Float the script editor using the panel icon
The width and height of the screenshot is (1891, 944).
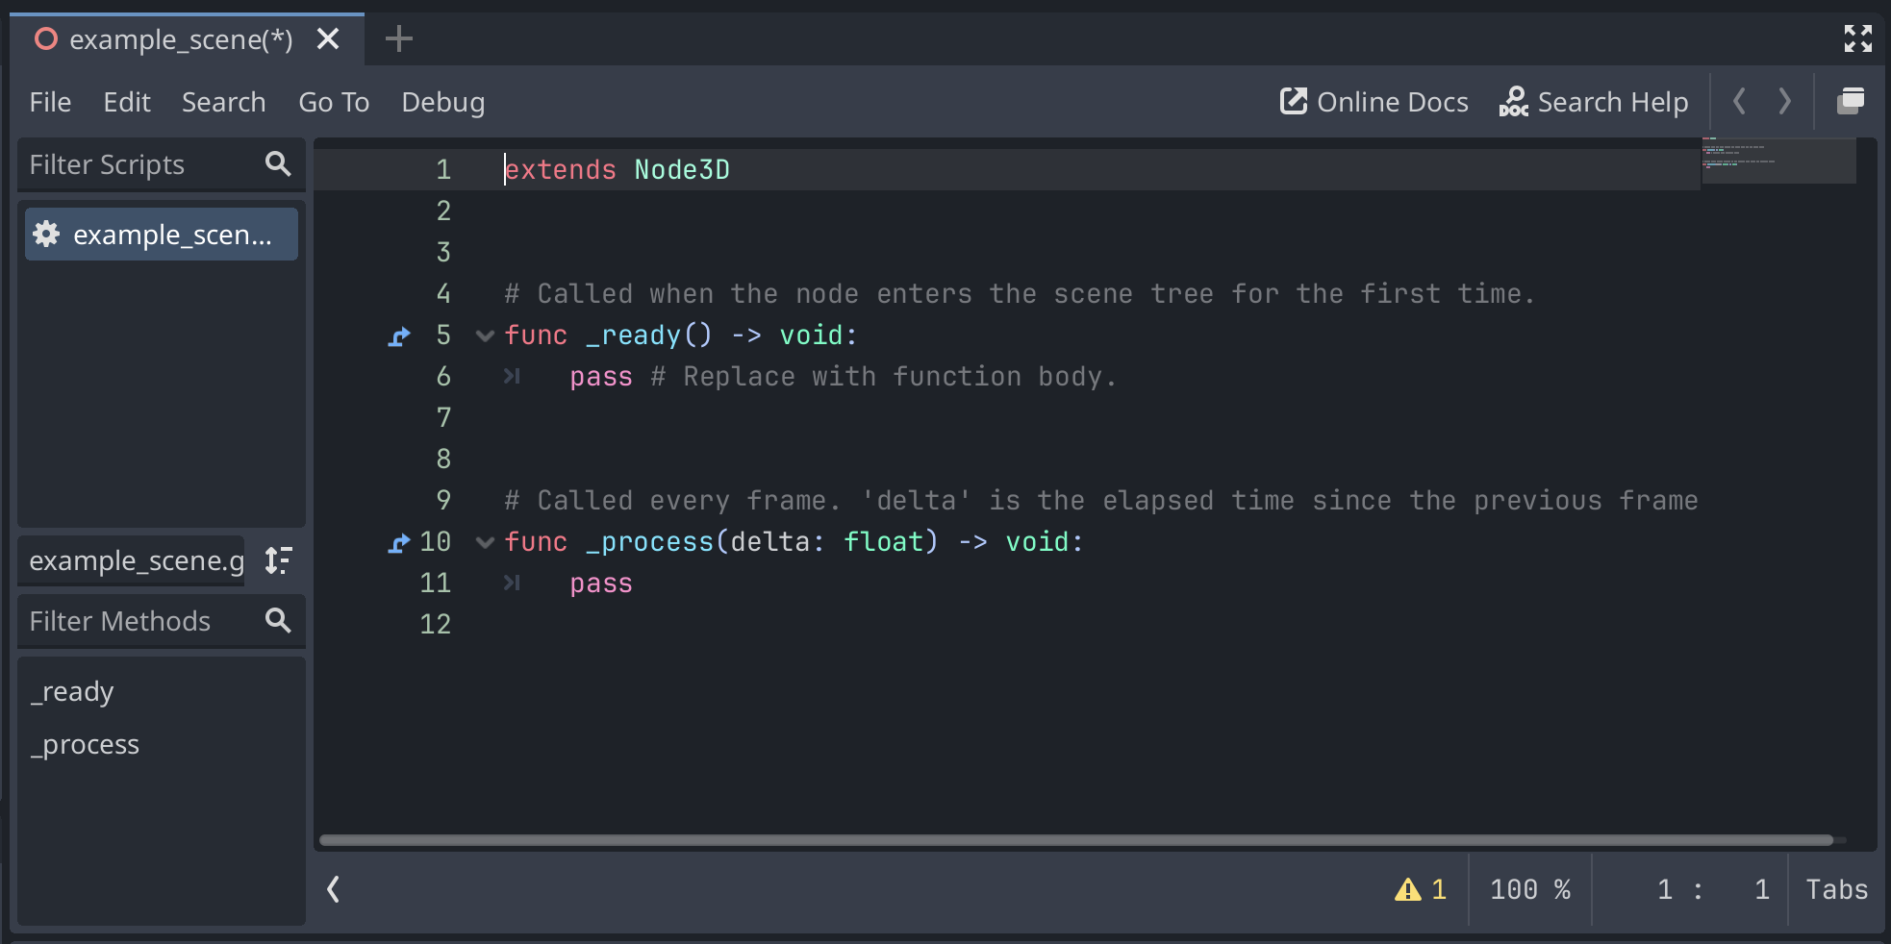[1852, 100]
